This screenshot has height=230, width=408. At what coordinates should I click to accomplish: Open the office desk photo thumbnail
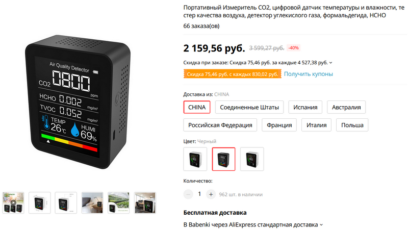(x=145, y=202)
